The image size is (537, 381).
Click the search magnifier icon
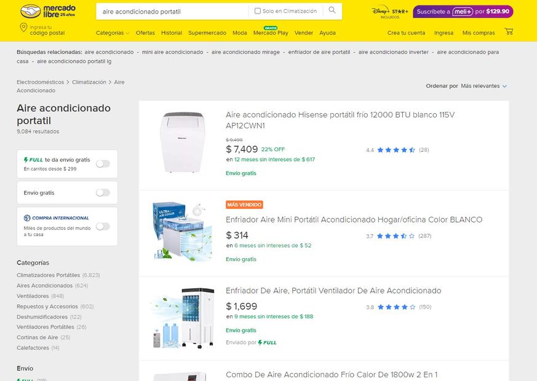click(332, 10)
